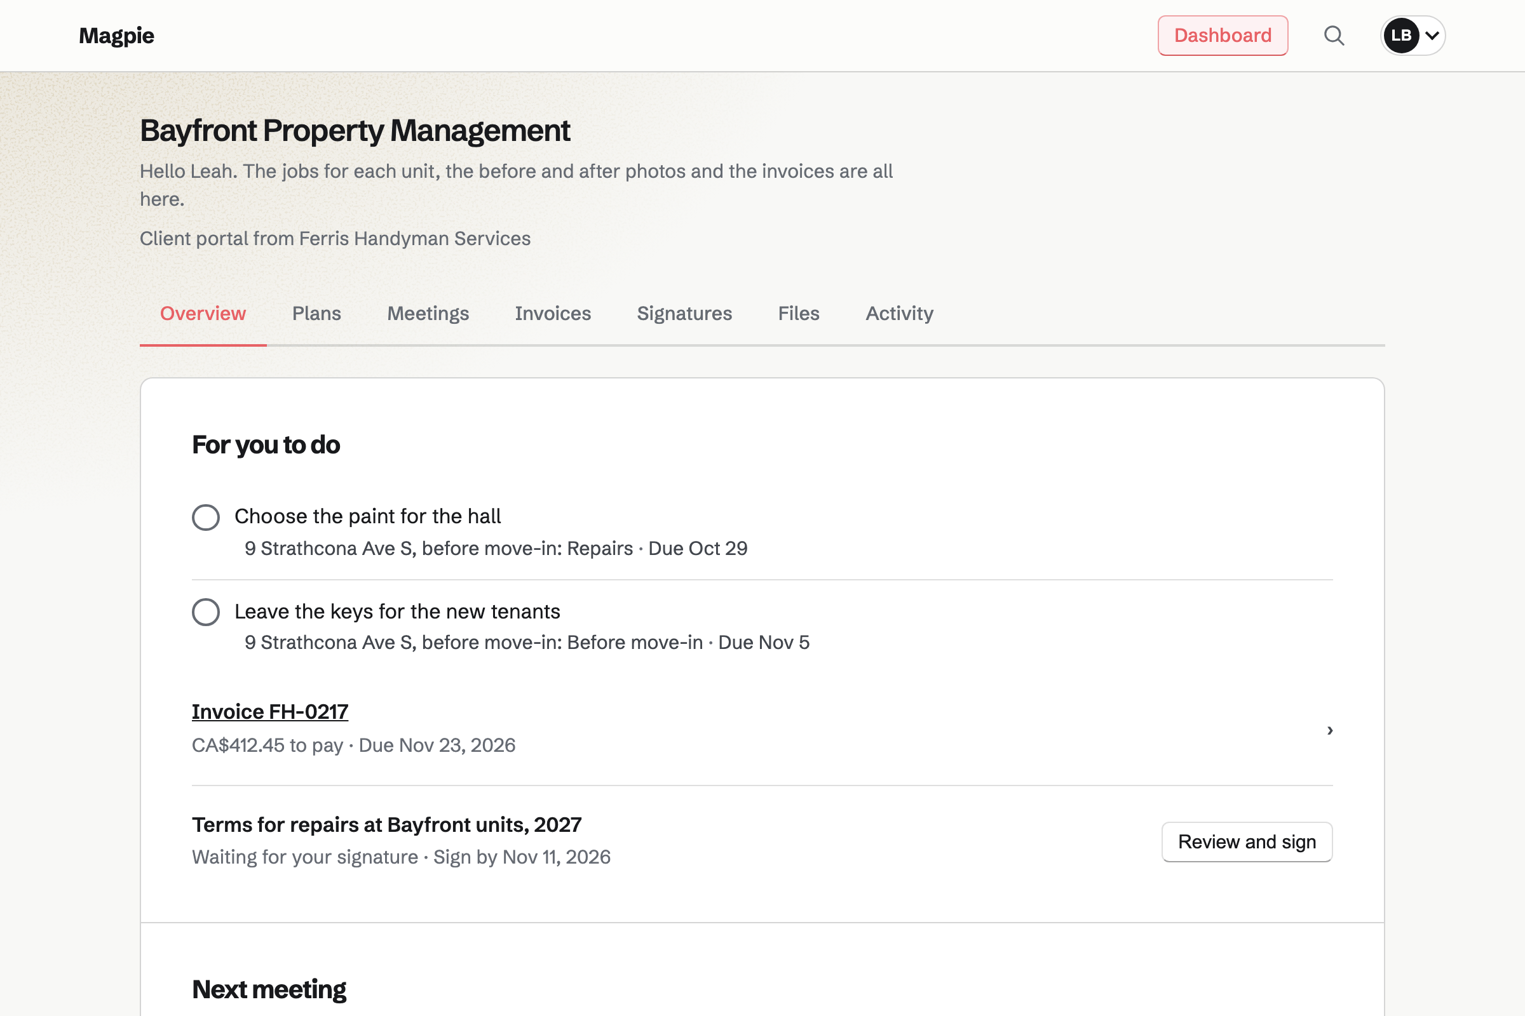Click the 'Before move-in · Due Nov 5' subtitle
Screen dimensions: 1525x1016
tap(689, 642)
